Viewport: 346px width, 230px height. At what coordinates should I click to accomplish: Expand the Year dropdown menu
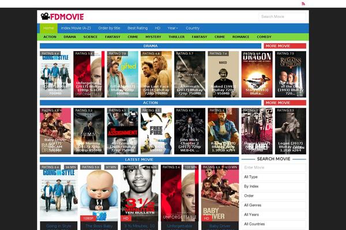tap(172, 28)
